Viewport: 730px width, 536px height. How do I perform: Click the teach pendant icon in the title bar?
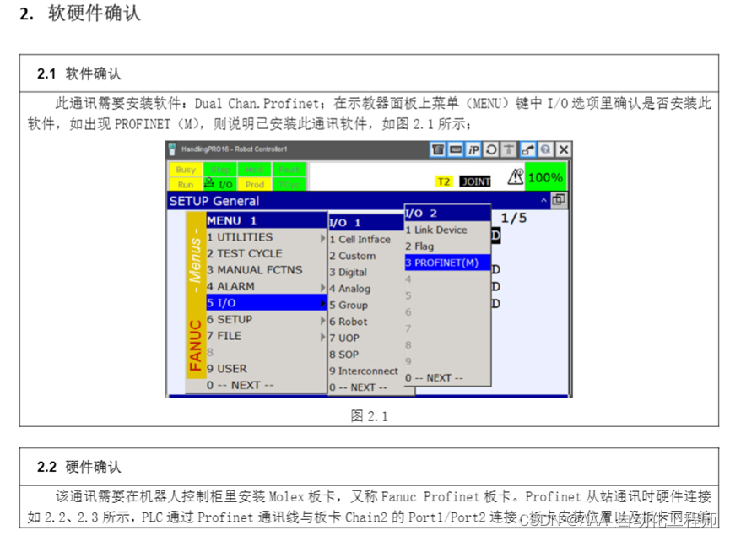438,149
